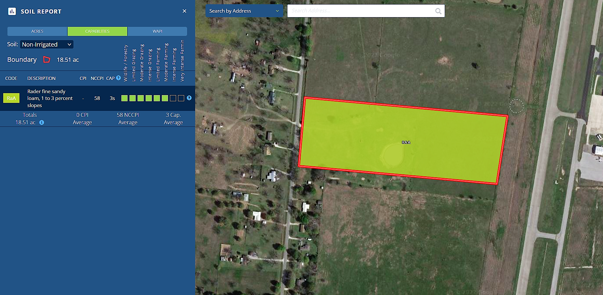
Task: Click the dashed circle marker on the map
Action: tap(516, 106)
